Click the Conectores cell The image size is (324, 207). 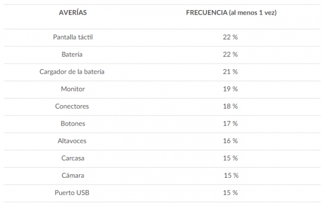[x=72, y=106]
